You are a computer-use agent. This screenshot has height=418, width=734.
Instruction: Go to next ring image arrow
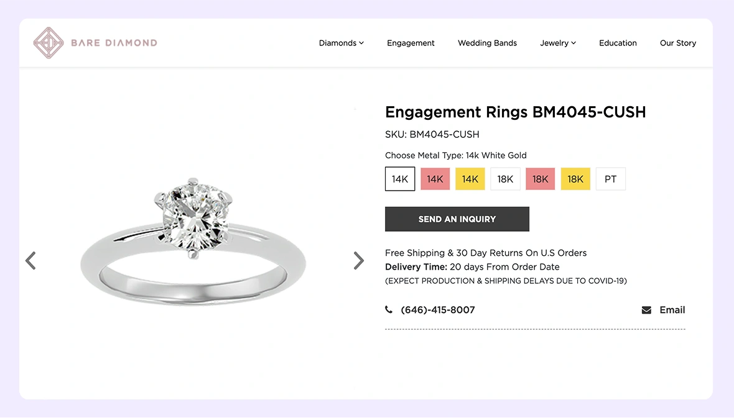click(x=358, y=260)
